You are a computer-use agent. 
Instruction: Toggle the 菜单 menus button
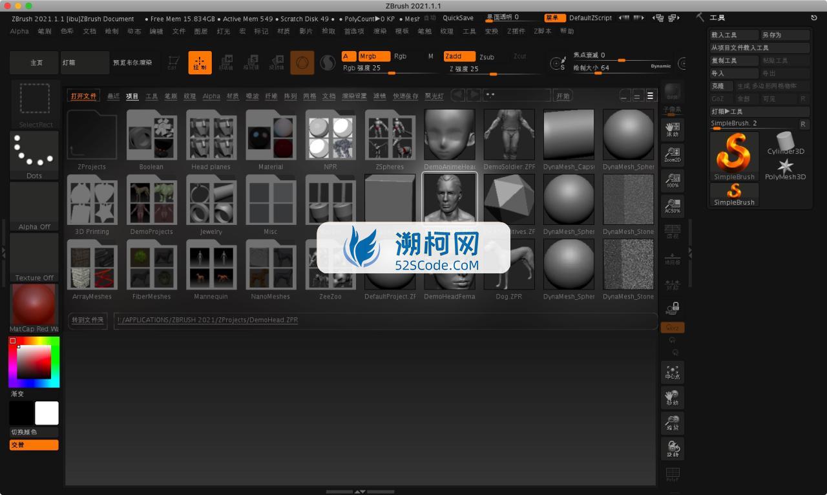(x=554, y=17)
